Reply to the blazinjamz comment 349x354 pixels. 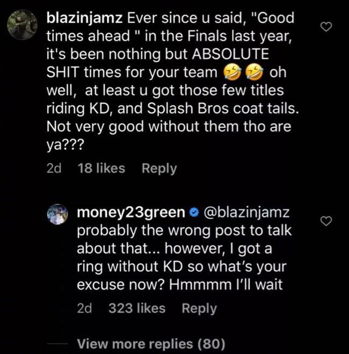tap(159, 168)
